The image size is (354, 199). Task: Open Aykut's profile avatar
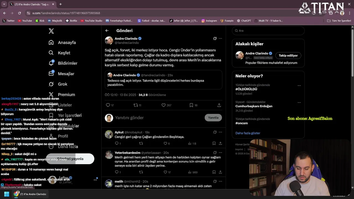(x=109, y=134)
